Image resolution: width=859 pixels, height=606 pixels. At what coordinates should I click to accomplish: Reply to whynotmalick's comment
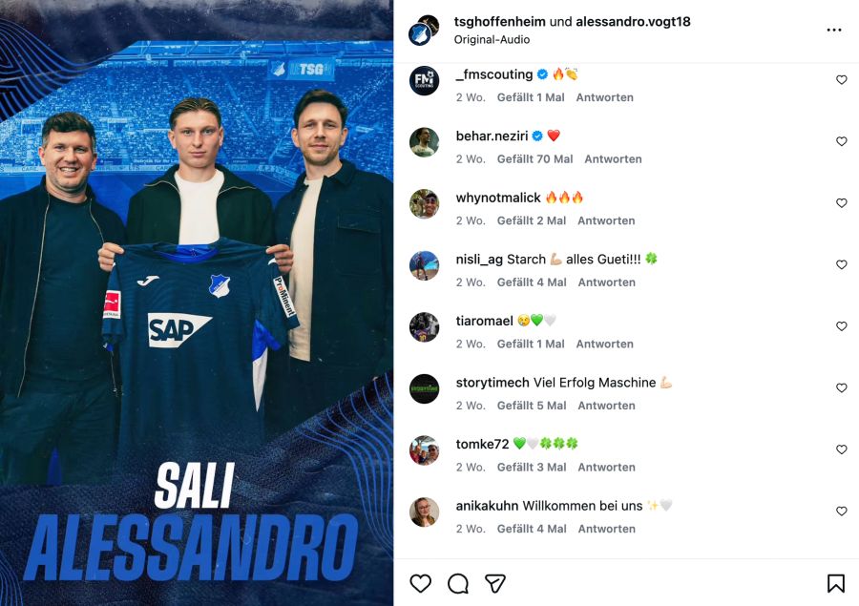(x=606, y=220)
